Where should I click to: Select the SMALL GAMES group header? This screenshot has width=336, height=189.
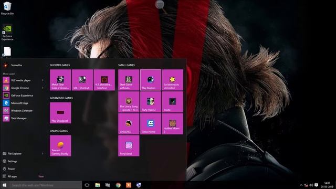tap(127, 65)
